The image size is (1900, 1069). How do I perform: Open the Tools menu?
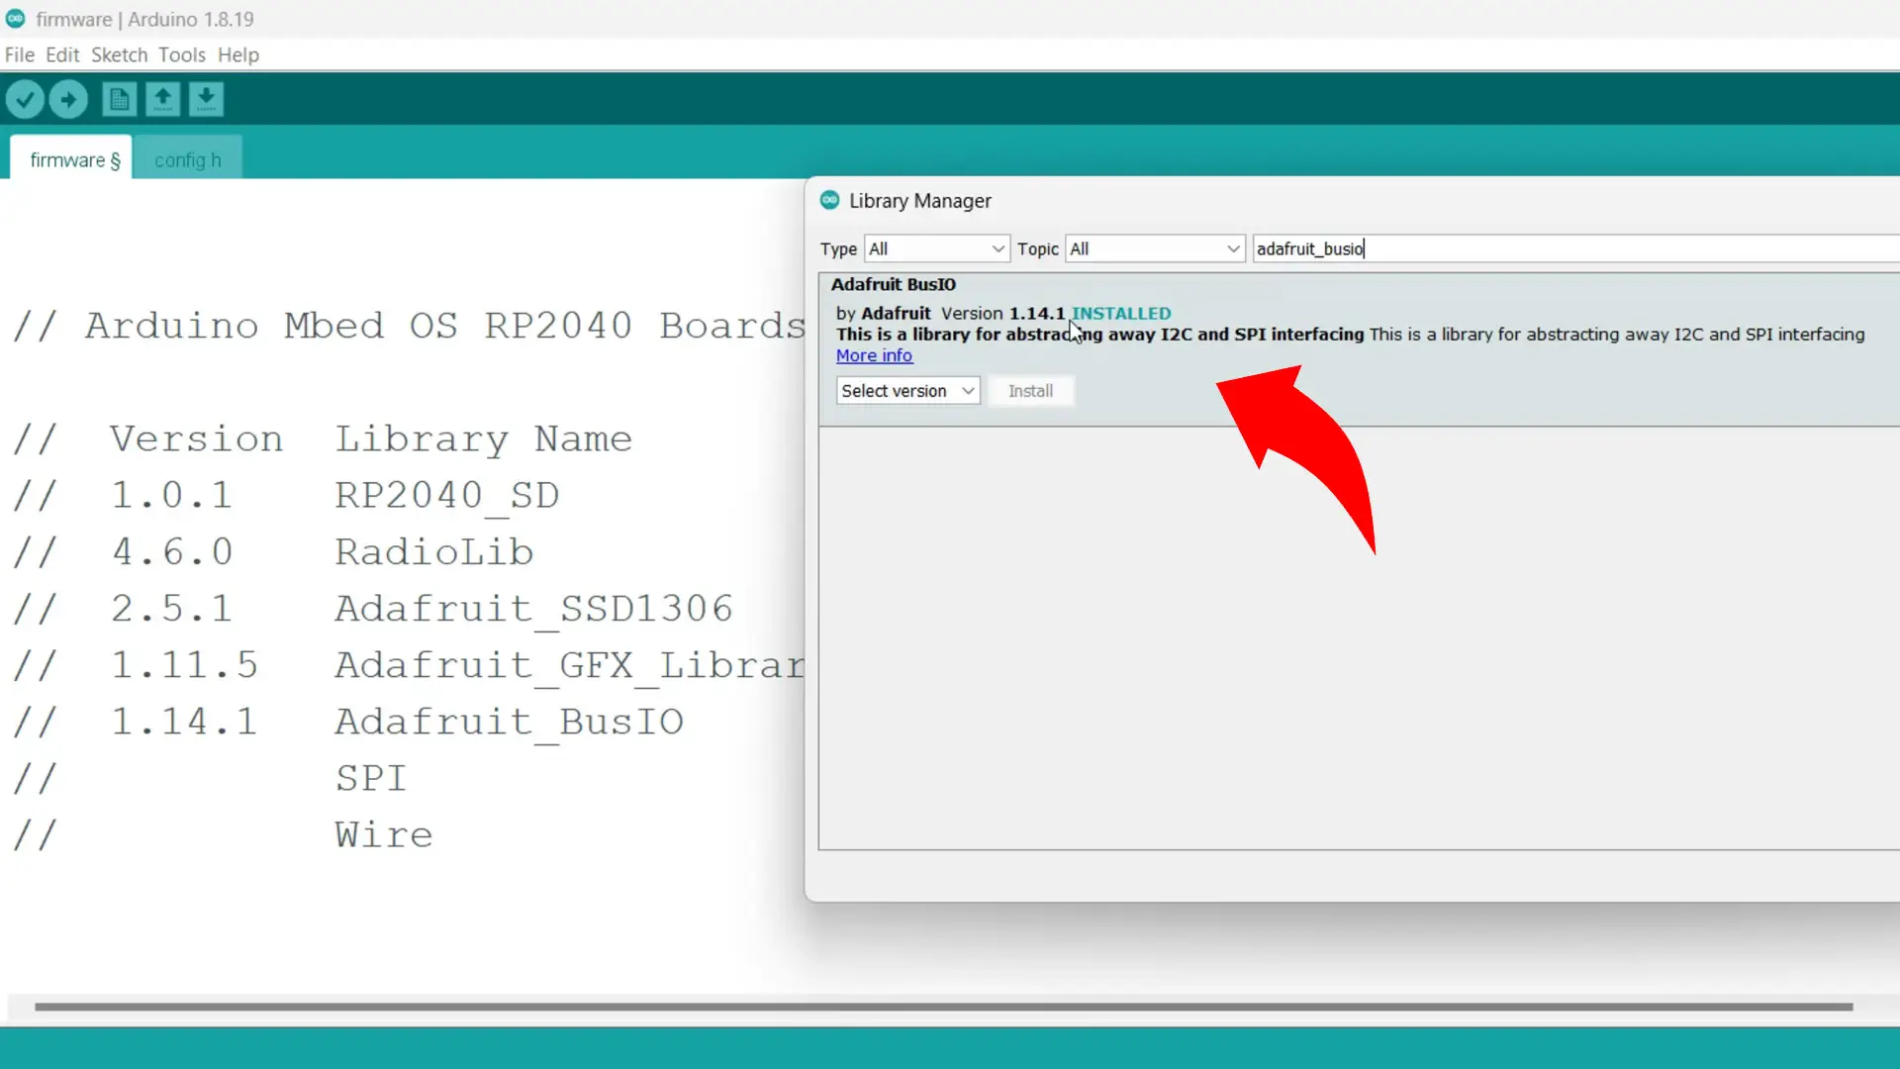[x=182, y=54]
